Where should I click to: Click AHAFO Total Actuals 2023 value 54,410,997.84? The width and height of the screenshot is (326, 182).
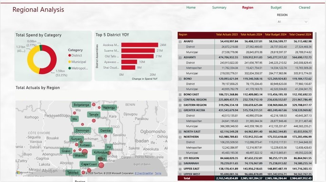pyautogui.click(x=228, y=41)
